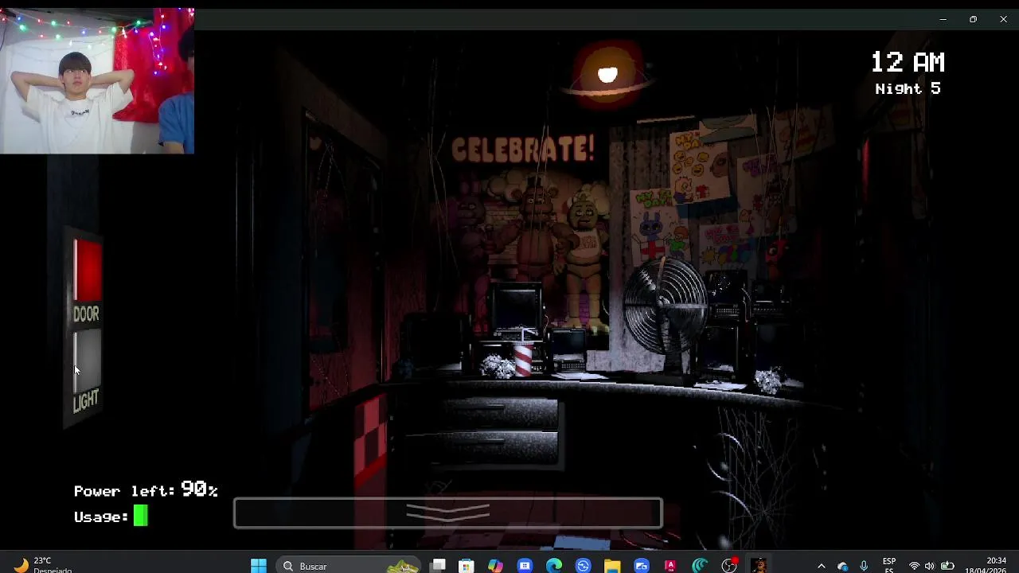Click the "12 AM" clock text
This screenshot has height=573, width=1019.
(x=908, y=62)
